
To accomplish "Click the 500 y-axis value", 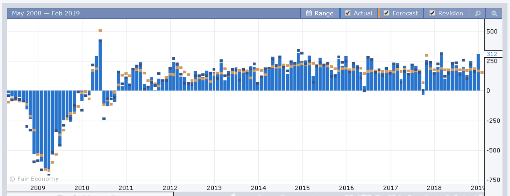I will tap(492, 32).
